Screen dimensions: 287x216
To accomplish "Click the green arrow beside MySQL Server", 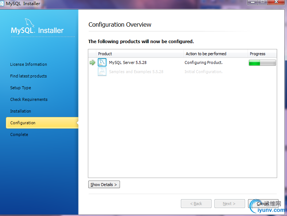I will tap(92, 62).
